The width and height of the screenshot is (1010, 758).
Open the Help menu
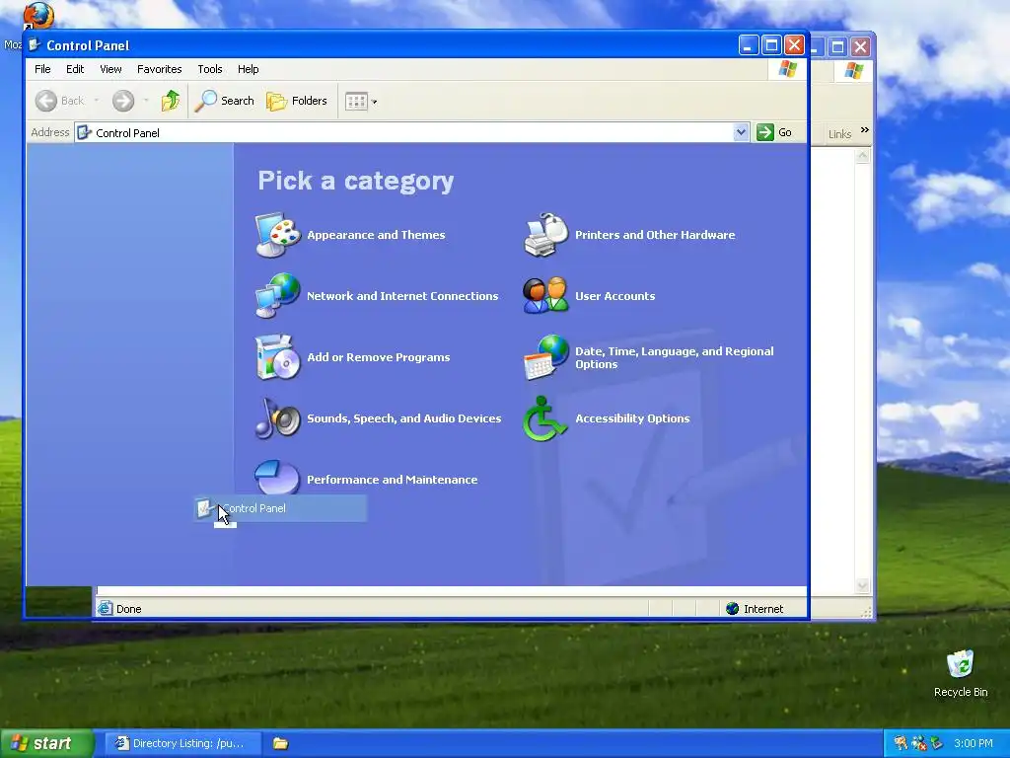click(248, 69)
